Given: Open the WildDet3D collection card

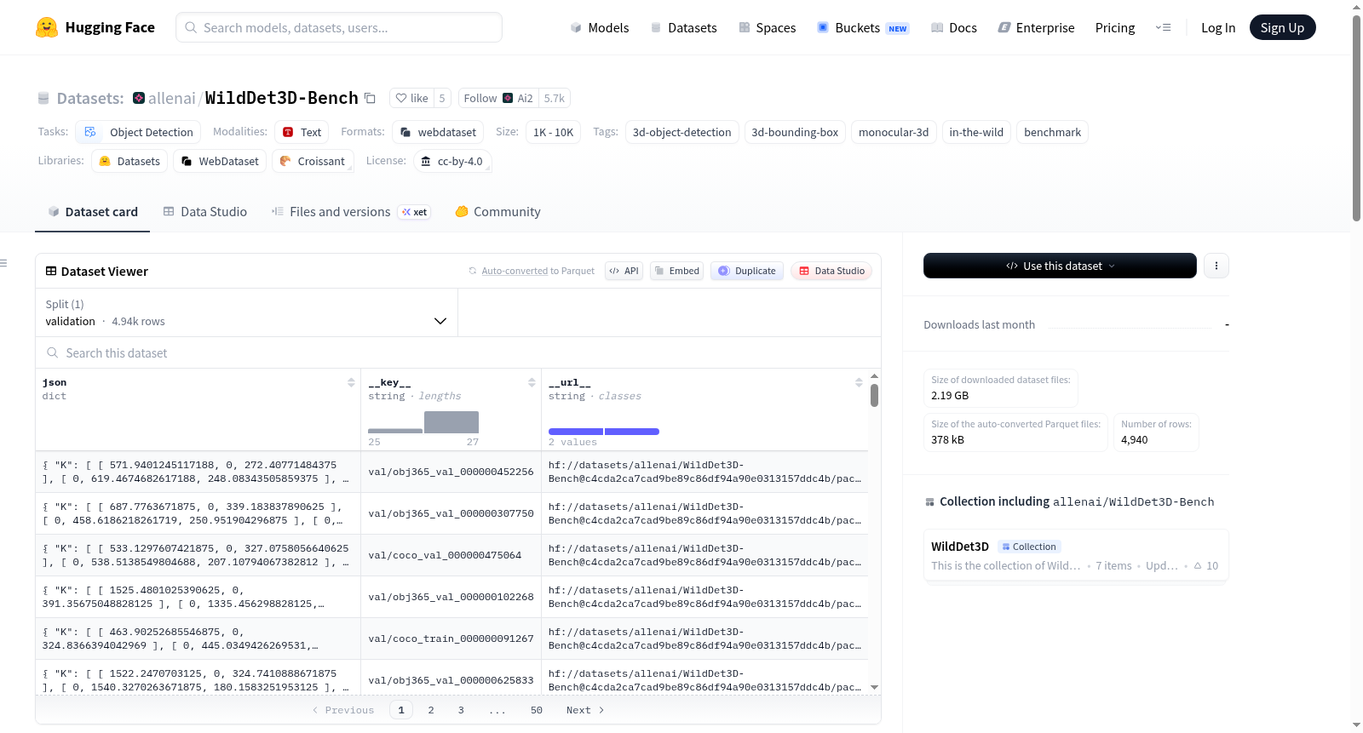Looking at the screenshot, I should (x=1076, y=555).
